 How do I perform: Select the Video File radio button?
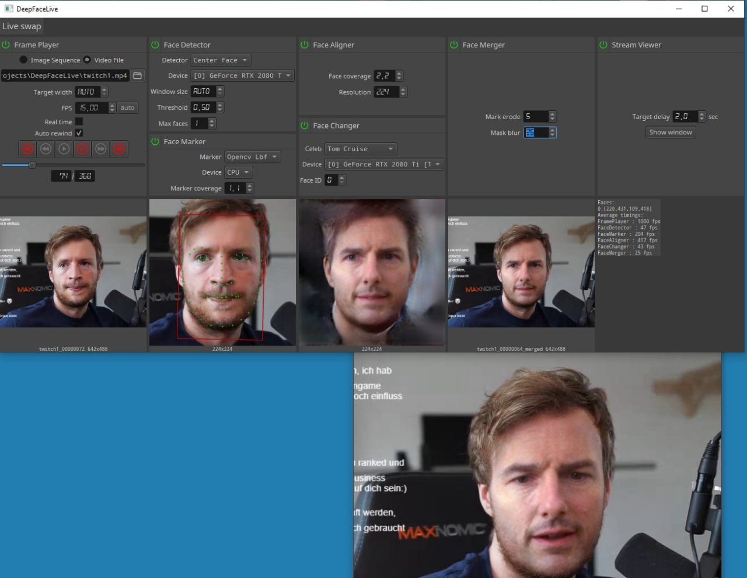[x=87, y=60]
